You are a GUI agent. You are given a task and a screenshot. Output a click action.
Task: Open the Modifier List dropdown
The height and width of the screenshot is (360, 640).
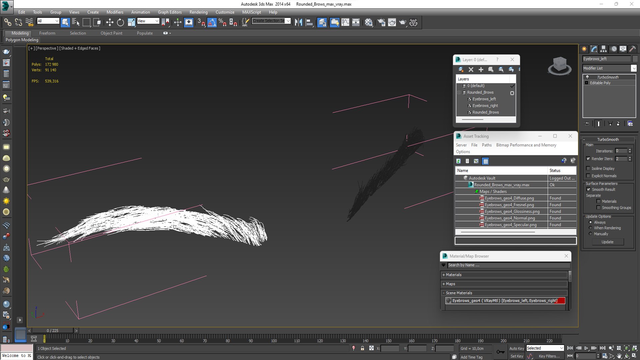(609, 68)
